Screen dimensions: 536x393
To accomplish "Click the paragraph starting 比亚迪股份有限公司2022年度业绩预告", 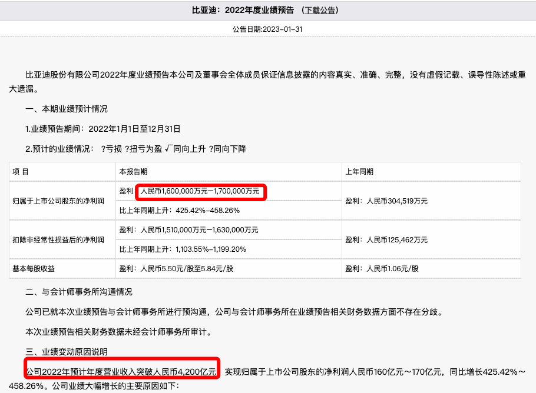I will (x=267, y=82).
